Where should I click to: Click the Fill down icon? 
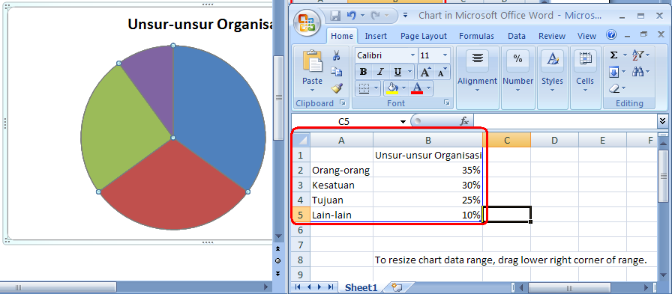point(613,72)
